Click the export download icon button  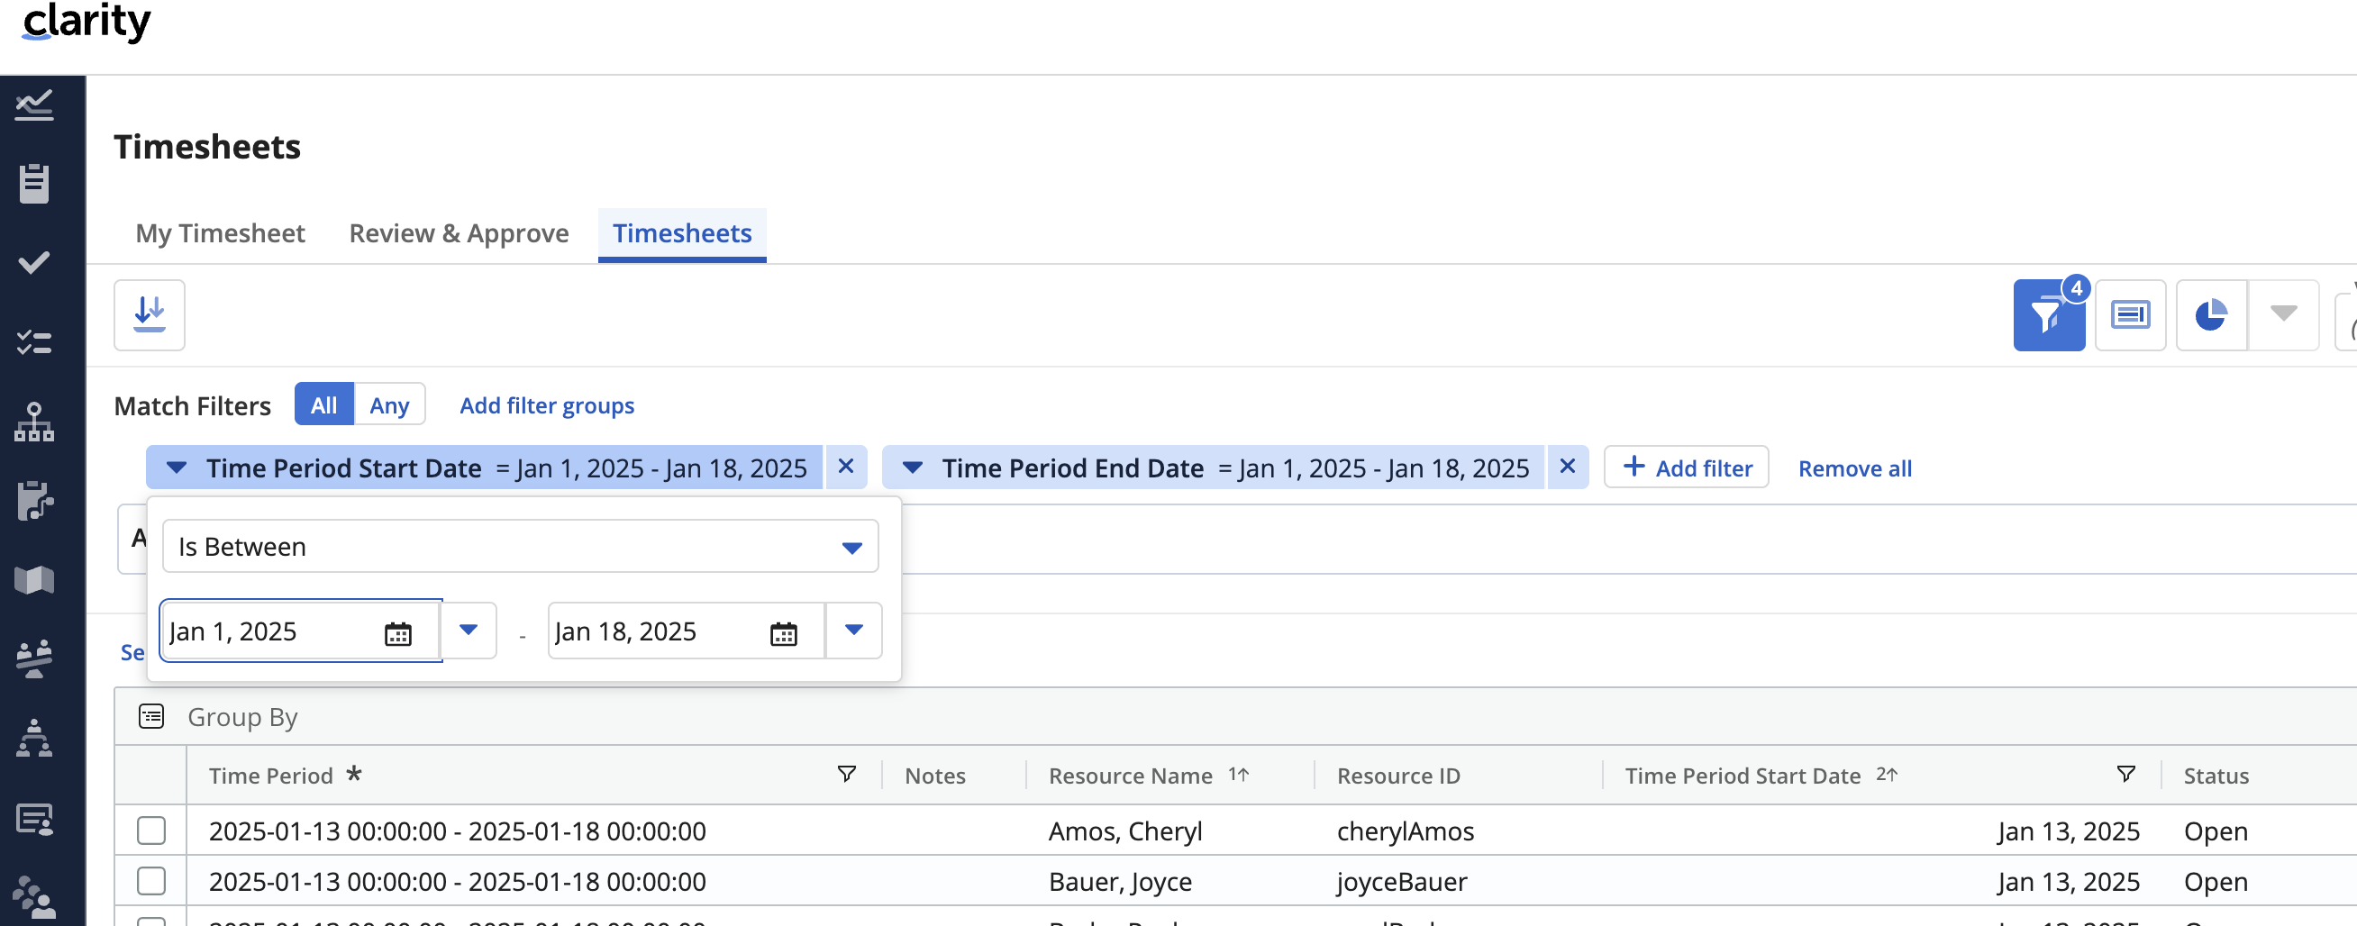(150, 314)
